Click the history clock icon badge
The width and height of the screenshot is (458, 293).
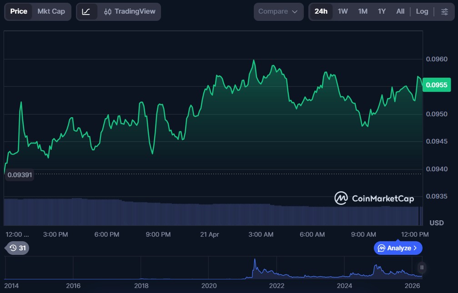[x=17, y=248]
